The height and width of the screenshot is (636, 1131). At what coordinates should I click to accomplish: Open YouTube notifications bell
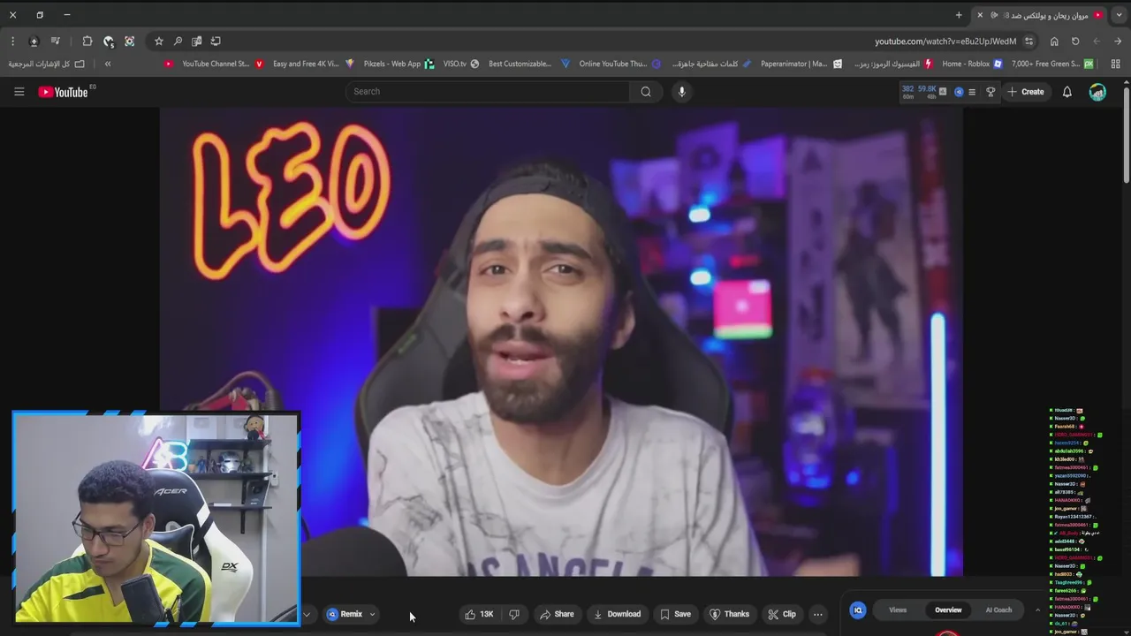(1066, 92)
